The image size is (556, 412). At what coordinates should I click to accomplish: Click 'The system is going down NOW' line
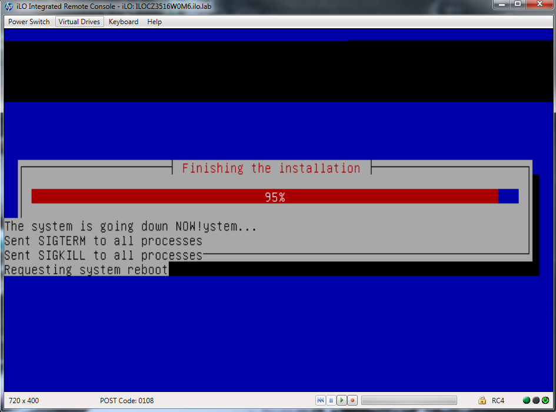131,226
